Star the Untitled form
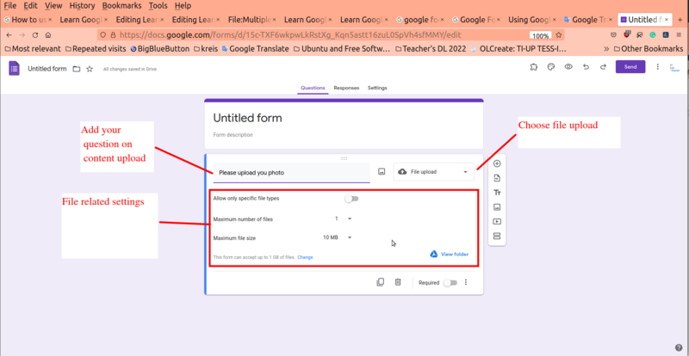Image resolution: width=689 pixels, height=356 pixels. (90, 69)
